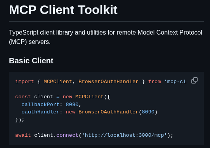Click the description paragraph starting 'TypeScript client library'
Image resolution: width=210 pixels, height=148 pixels.
[x=106, y=37]
